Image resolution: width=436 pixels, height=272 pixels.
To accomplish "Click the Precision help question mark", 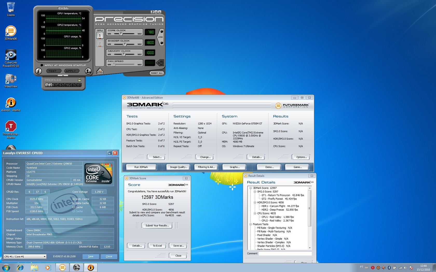I will coord(152,12).
